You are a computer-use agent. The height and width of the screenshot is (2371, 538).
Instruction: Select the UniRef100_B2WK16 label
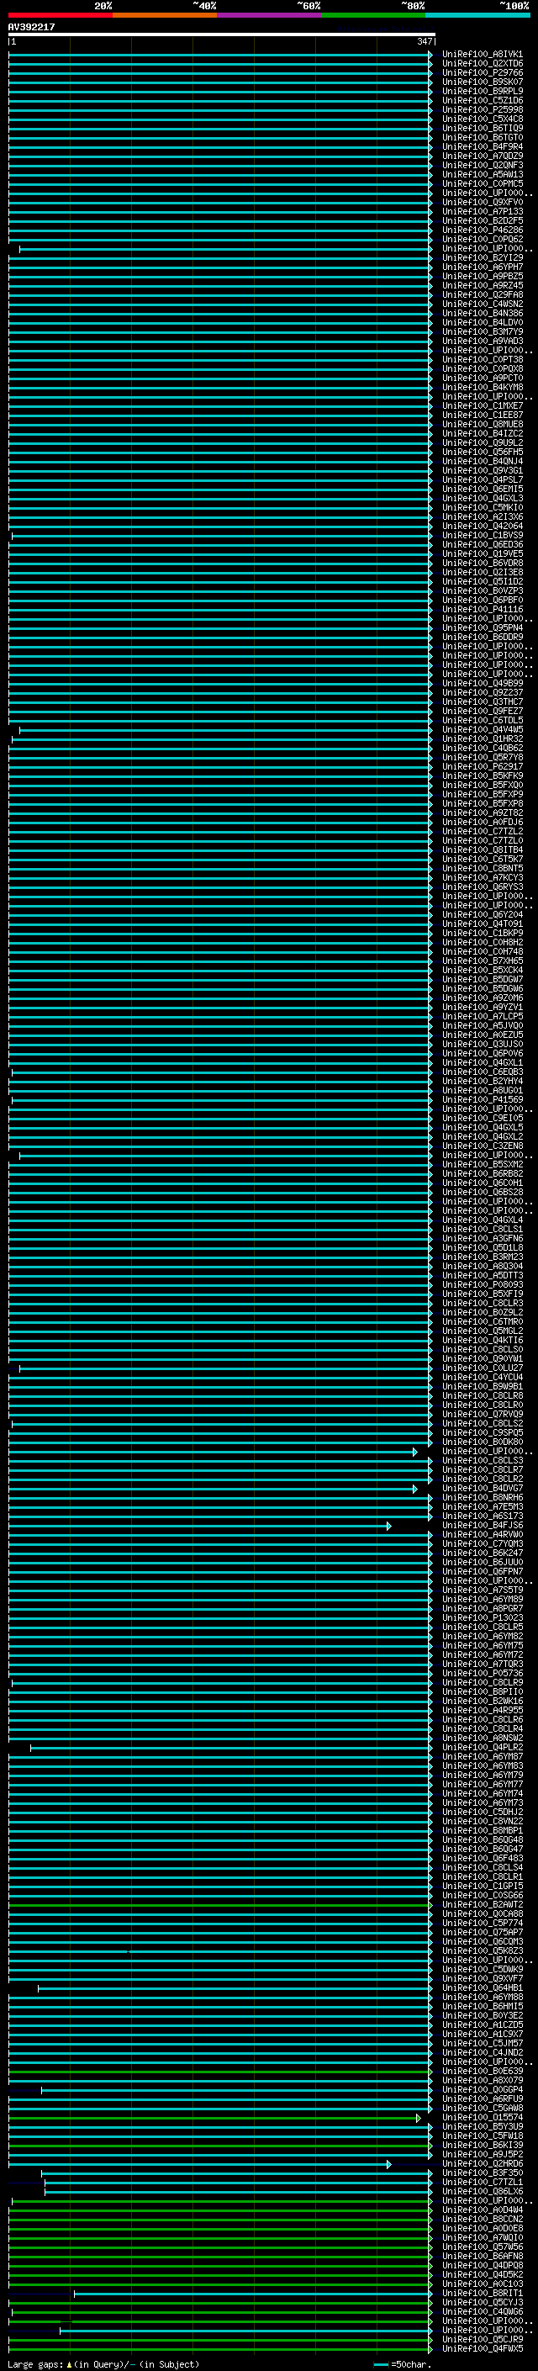pyautogui.click(x=482, y=1701)
